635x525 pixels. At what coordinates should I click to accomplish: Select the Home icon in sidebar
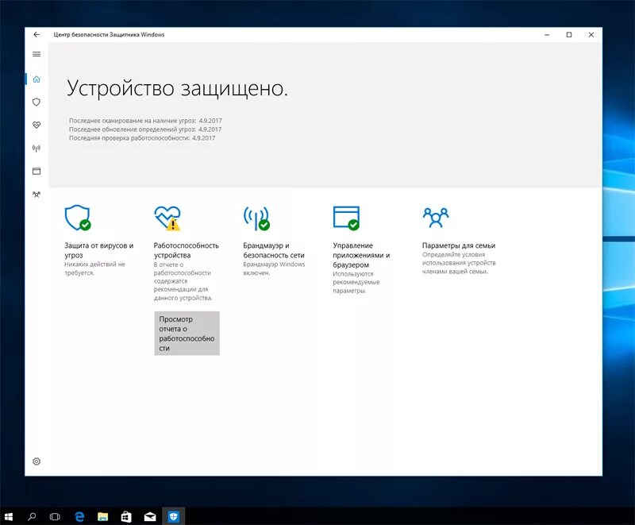click(37, 79)
